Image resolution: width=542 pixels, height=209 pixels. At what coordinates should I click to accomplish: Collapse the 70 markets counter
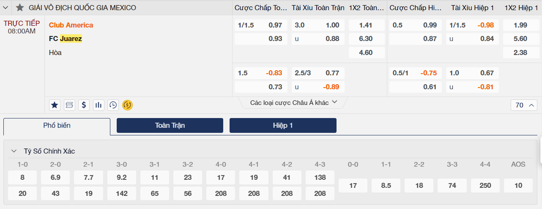point(524,105)
